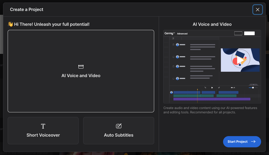Screen dimensions: 269x155
Task: Click the Start Project button
Action: coord(242,142)
